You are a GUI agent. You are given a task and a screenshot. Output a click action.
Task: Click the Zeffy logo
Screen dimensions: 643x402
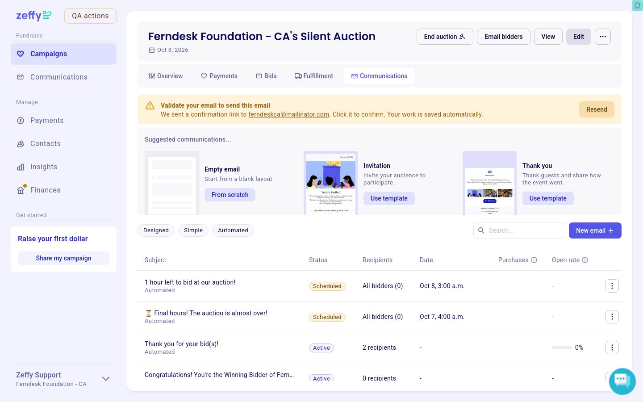[34, 16]
